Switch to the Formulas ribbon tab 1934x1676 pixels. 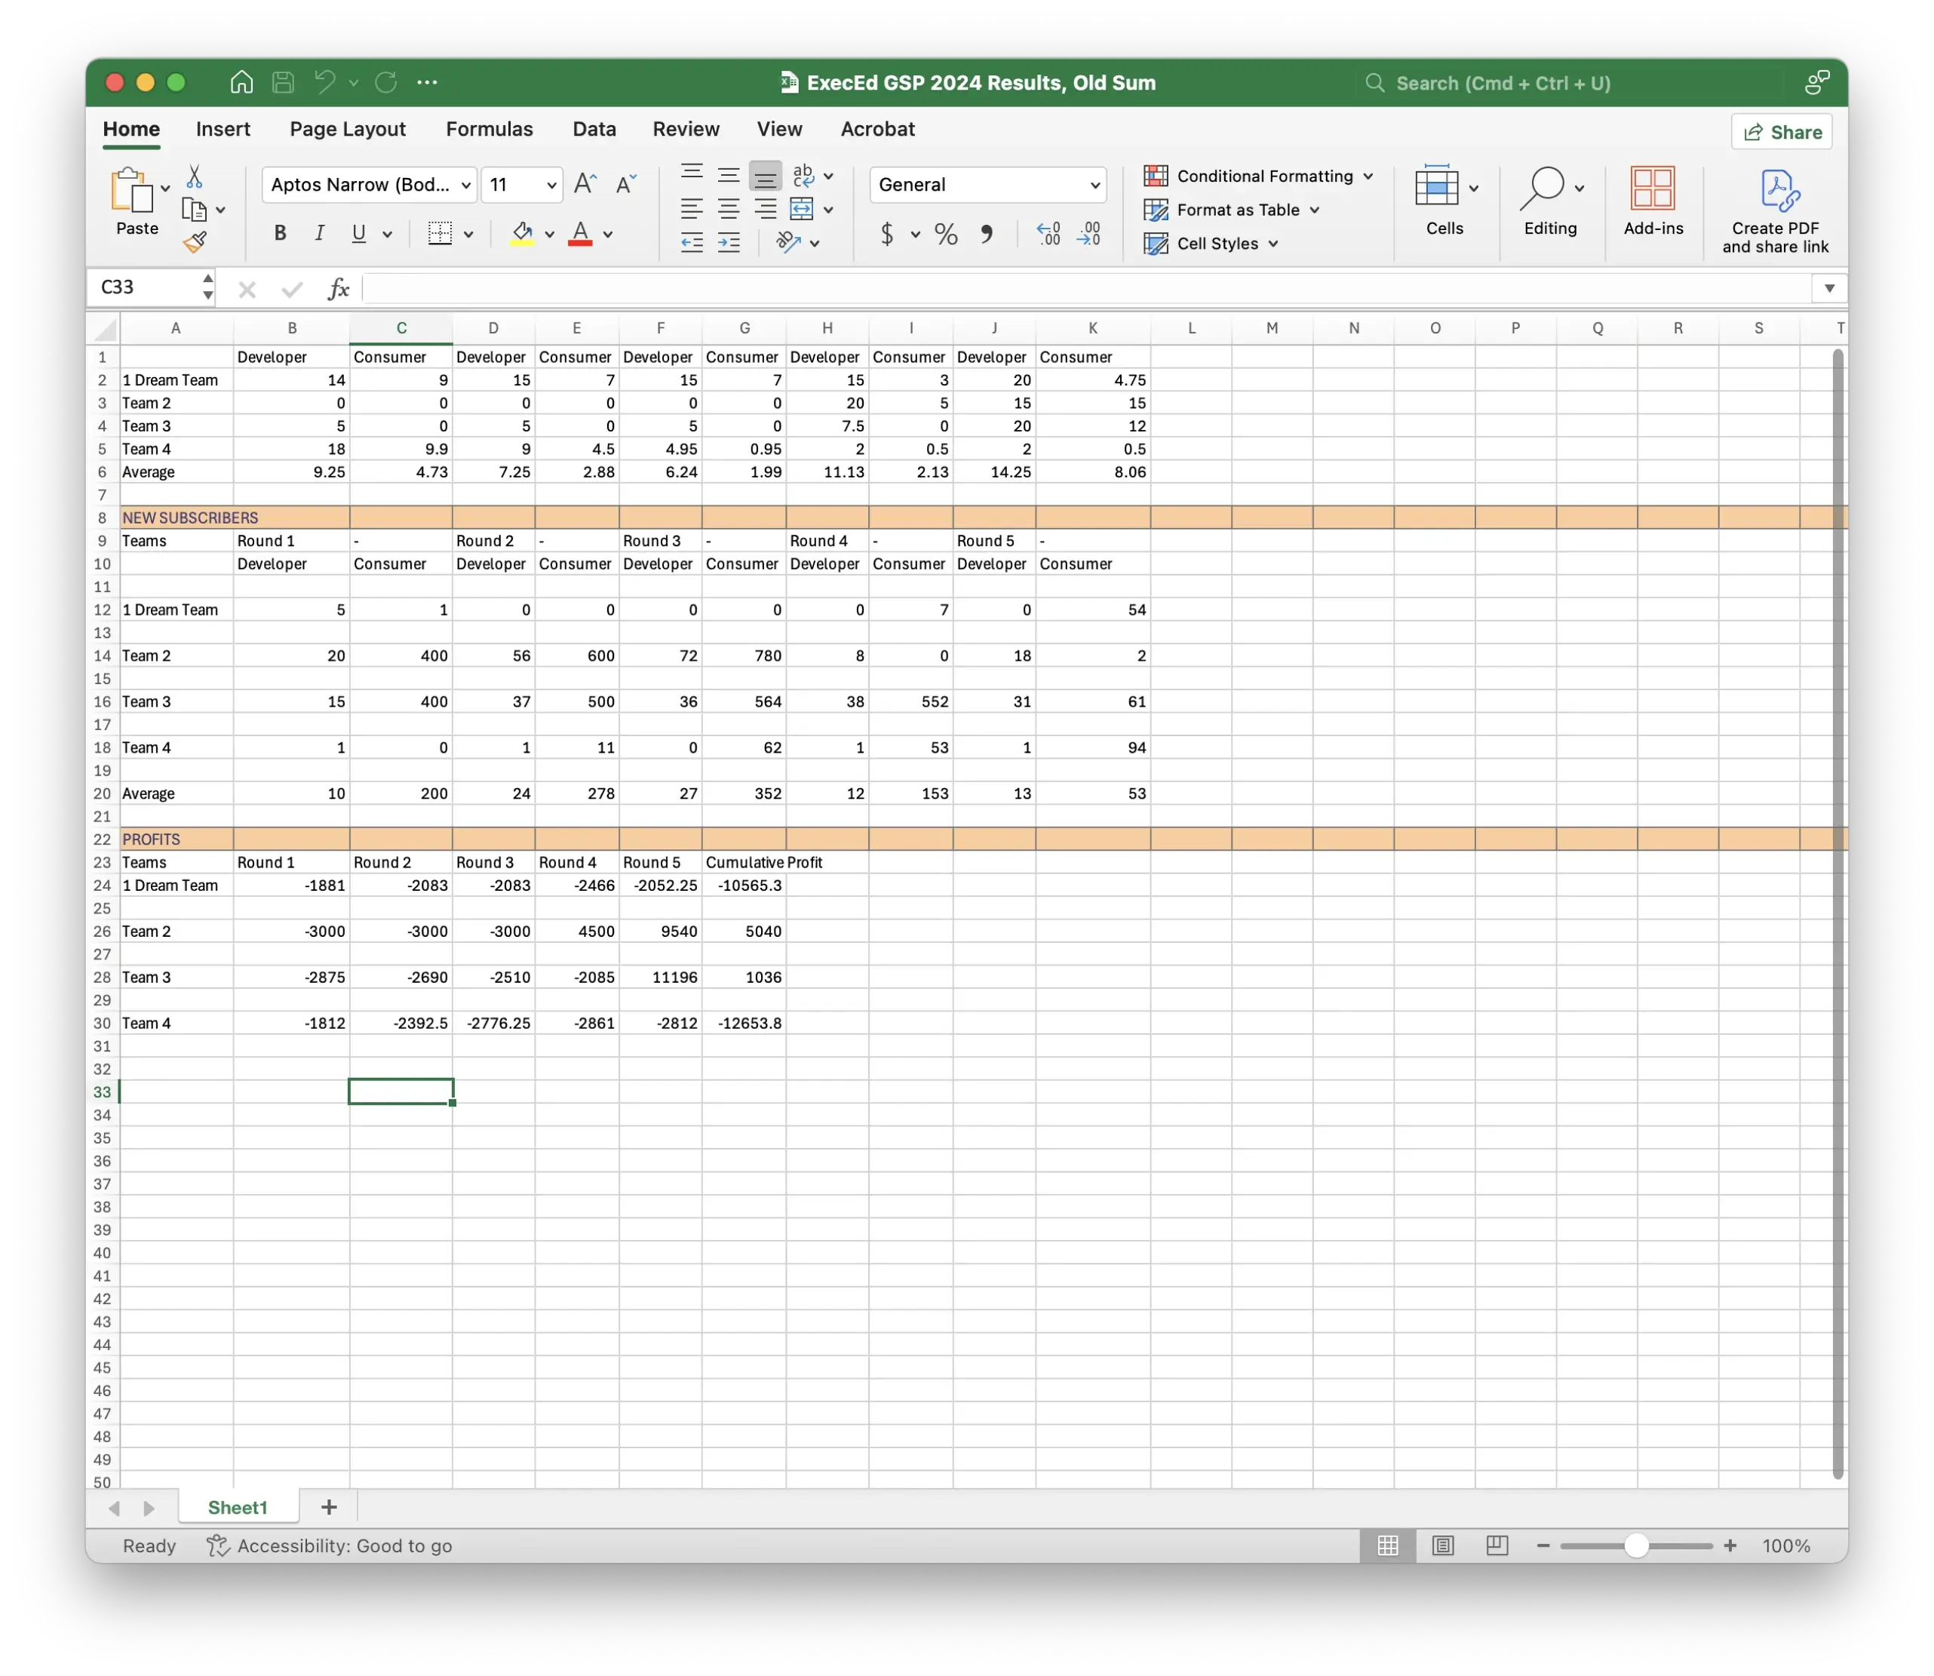(489, 129)
